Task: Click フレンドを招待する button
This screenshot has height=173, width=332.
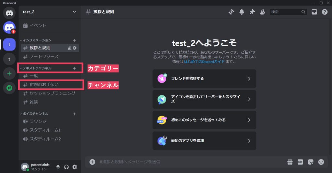Action: (204, 79)
